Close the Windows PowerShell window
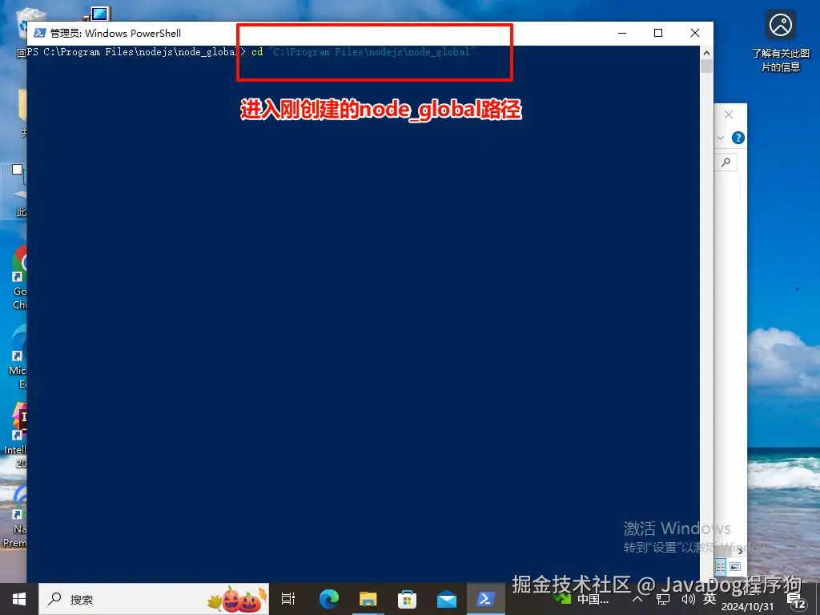 [x=695, y=33]
